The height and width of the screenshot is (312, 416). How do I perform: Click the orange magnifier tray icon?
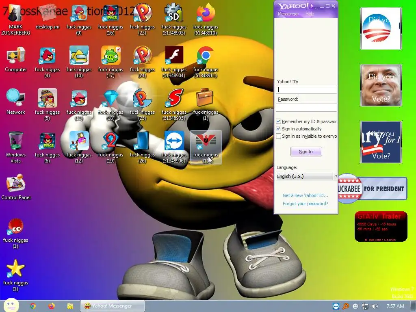pos(345,306)
